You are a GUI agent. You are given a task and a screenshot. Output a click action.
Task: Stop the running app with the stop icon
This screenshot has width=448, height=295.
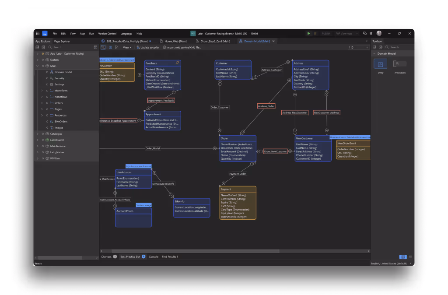(x=315, y=33)
